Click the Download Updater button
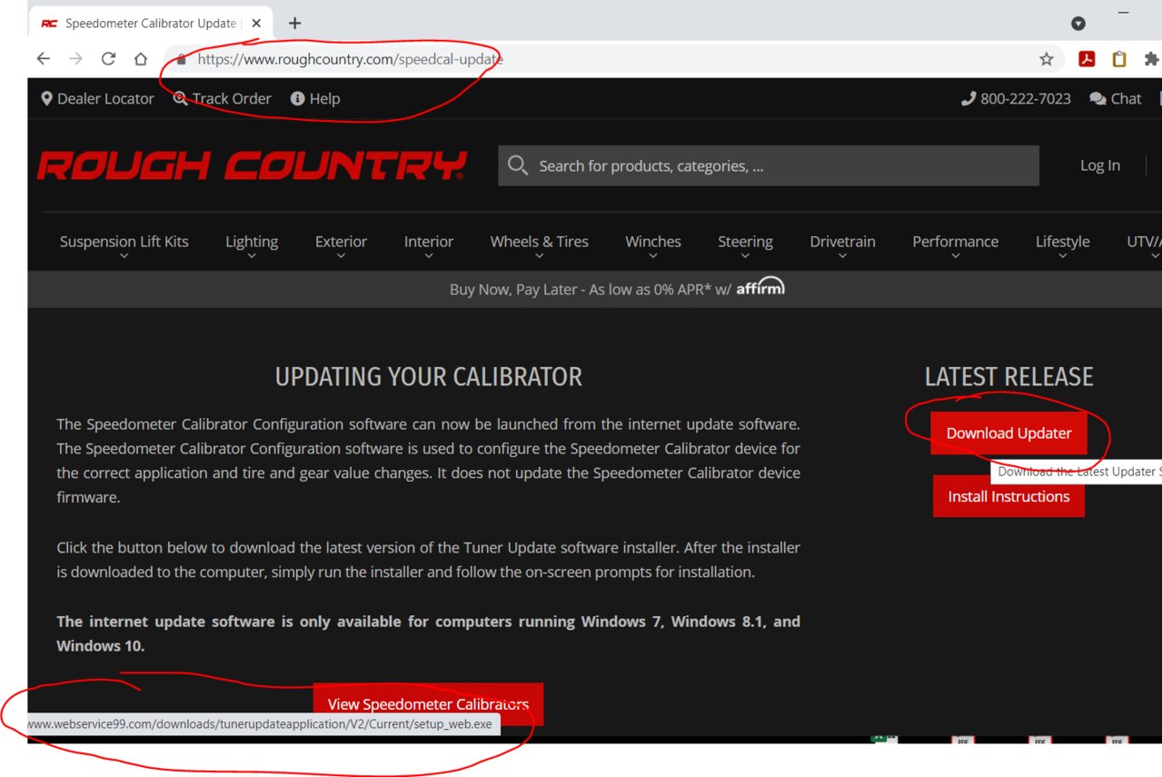This screenshot has width=1162, height=777. (x=1008, y=433)
